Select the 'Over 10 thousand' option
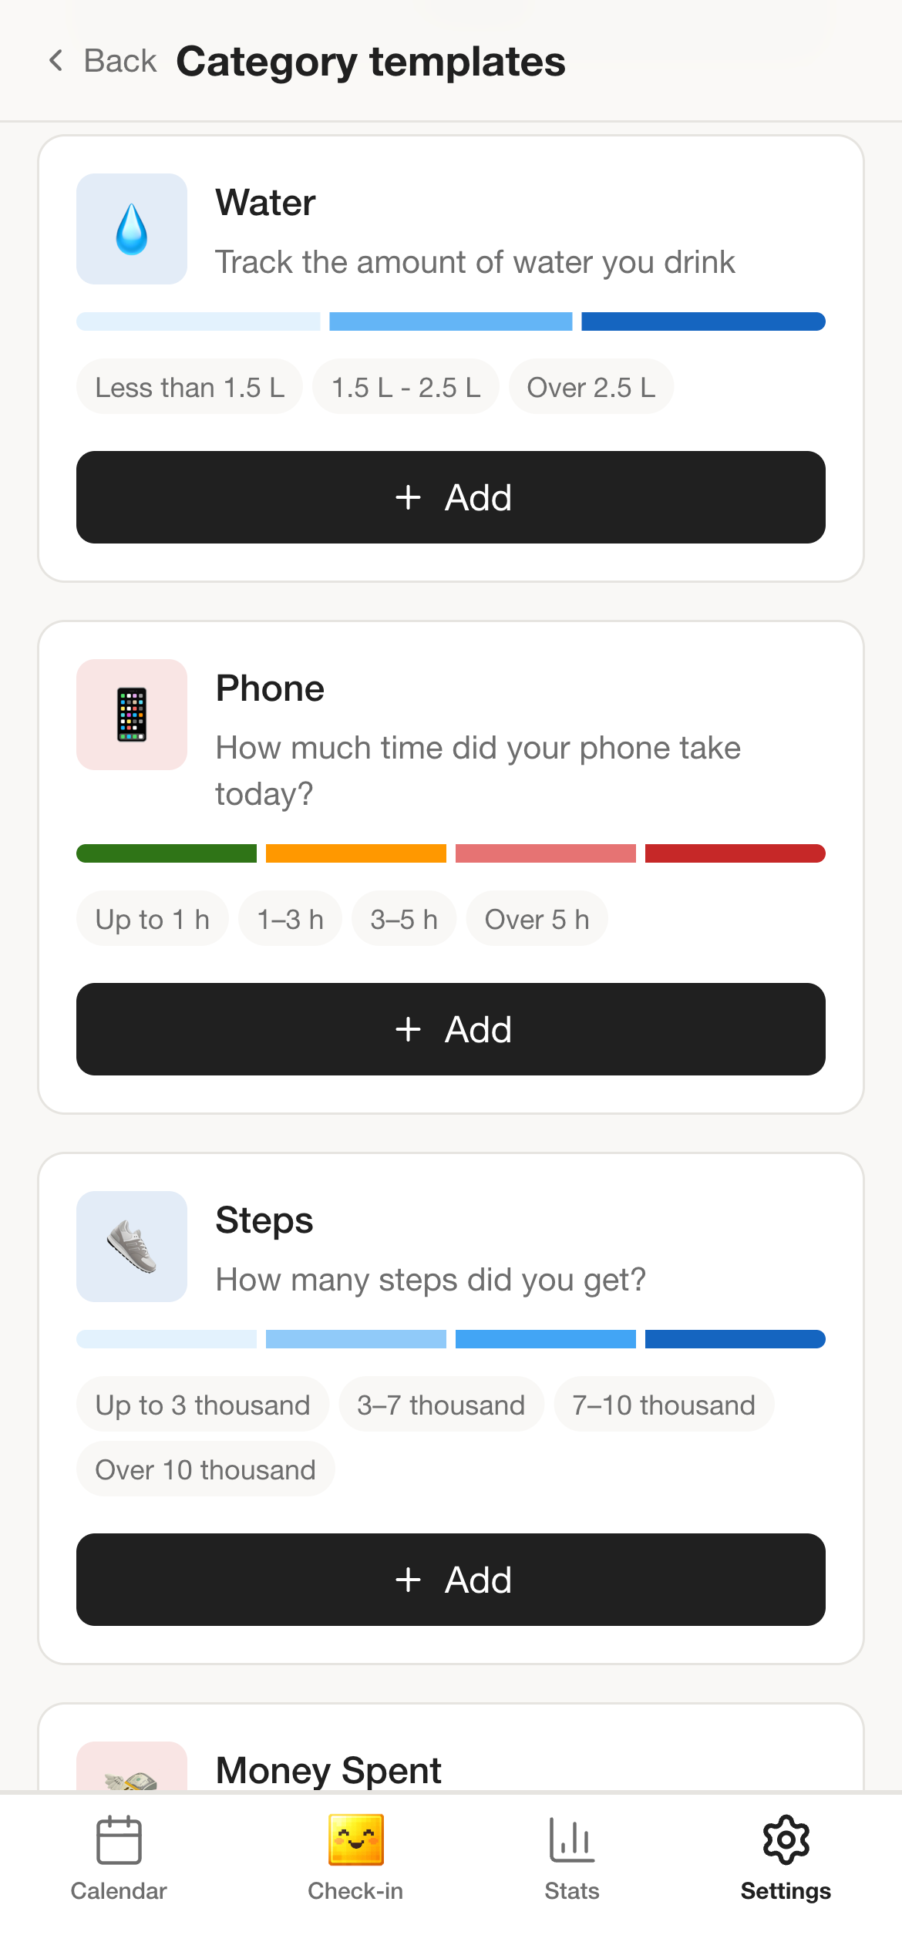Image resolution: width=902 pixels, height=1952 pixels. 205,1469
